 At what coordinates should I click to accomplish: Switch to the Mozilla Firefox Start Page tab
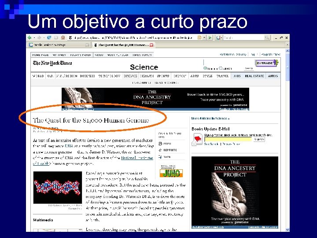(x=59, y=45)
